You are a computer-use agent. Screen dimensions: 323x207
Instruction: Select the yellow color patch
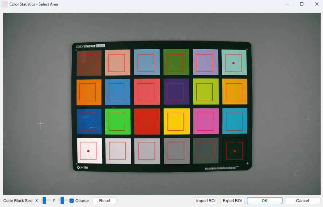(x=176, y=122)
